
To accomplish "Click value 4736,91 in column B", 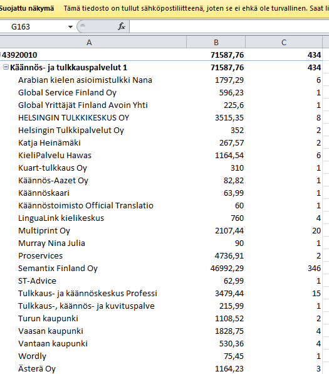I will tap(229, 256).
